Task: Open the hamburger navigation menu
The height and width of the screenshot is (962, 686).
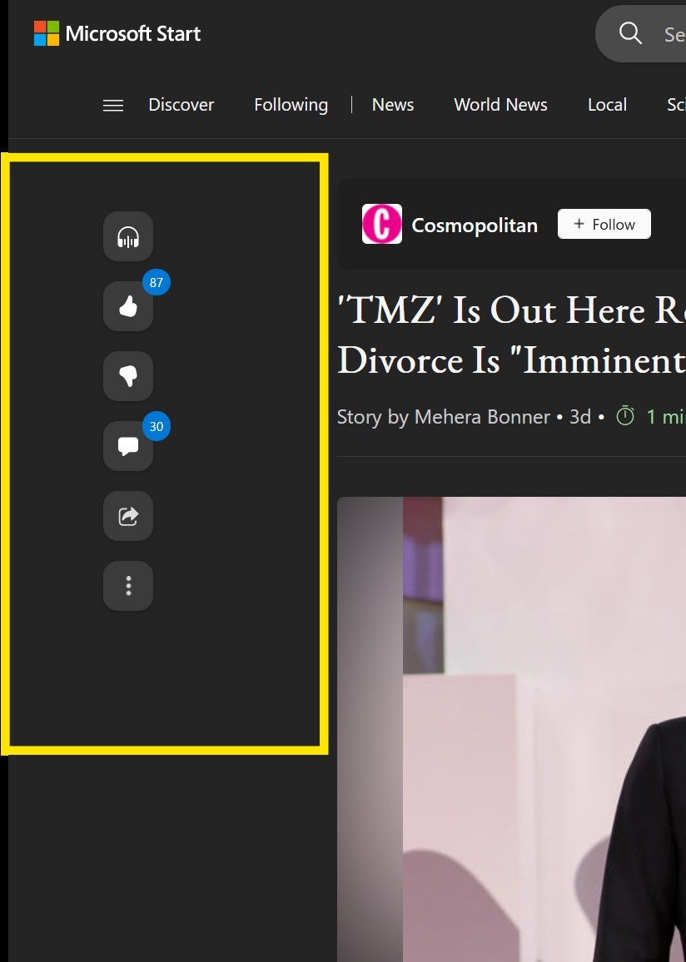Action: (x=113, y=106)
